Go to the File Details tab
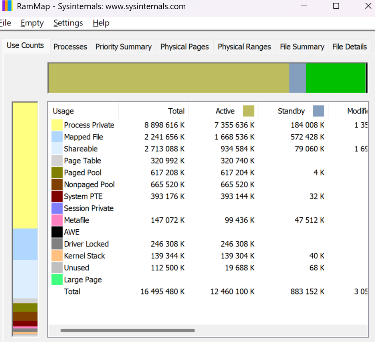Image resolution: width=375 pixels, height=342 pixels. coord(349,47)
